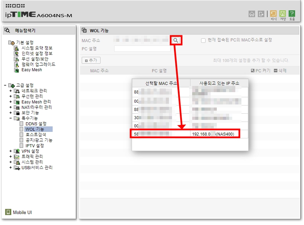Click the 추가 button
Image resolution: width=304 pixels, height=225 pixels.
[91, 60]
